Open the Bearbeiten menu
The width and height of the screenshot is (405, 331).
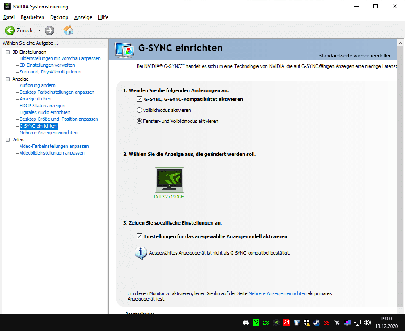coord(32,17)
